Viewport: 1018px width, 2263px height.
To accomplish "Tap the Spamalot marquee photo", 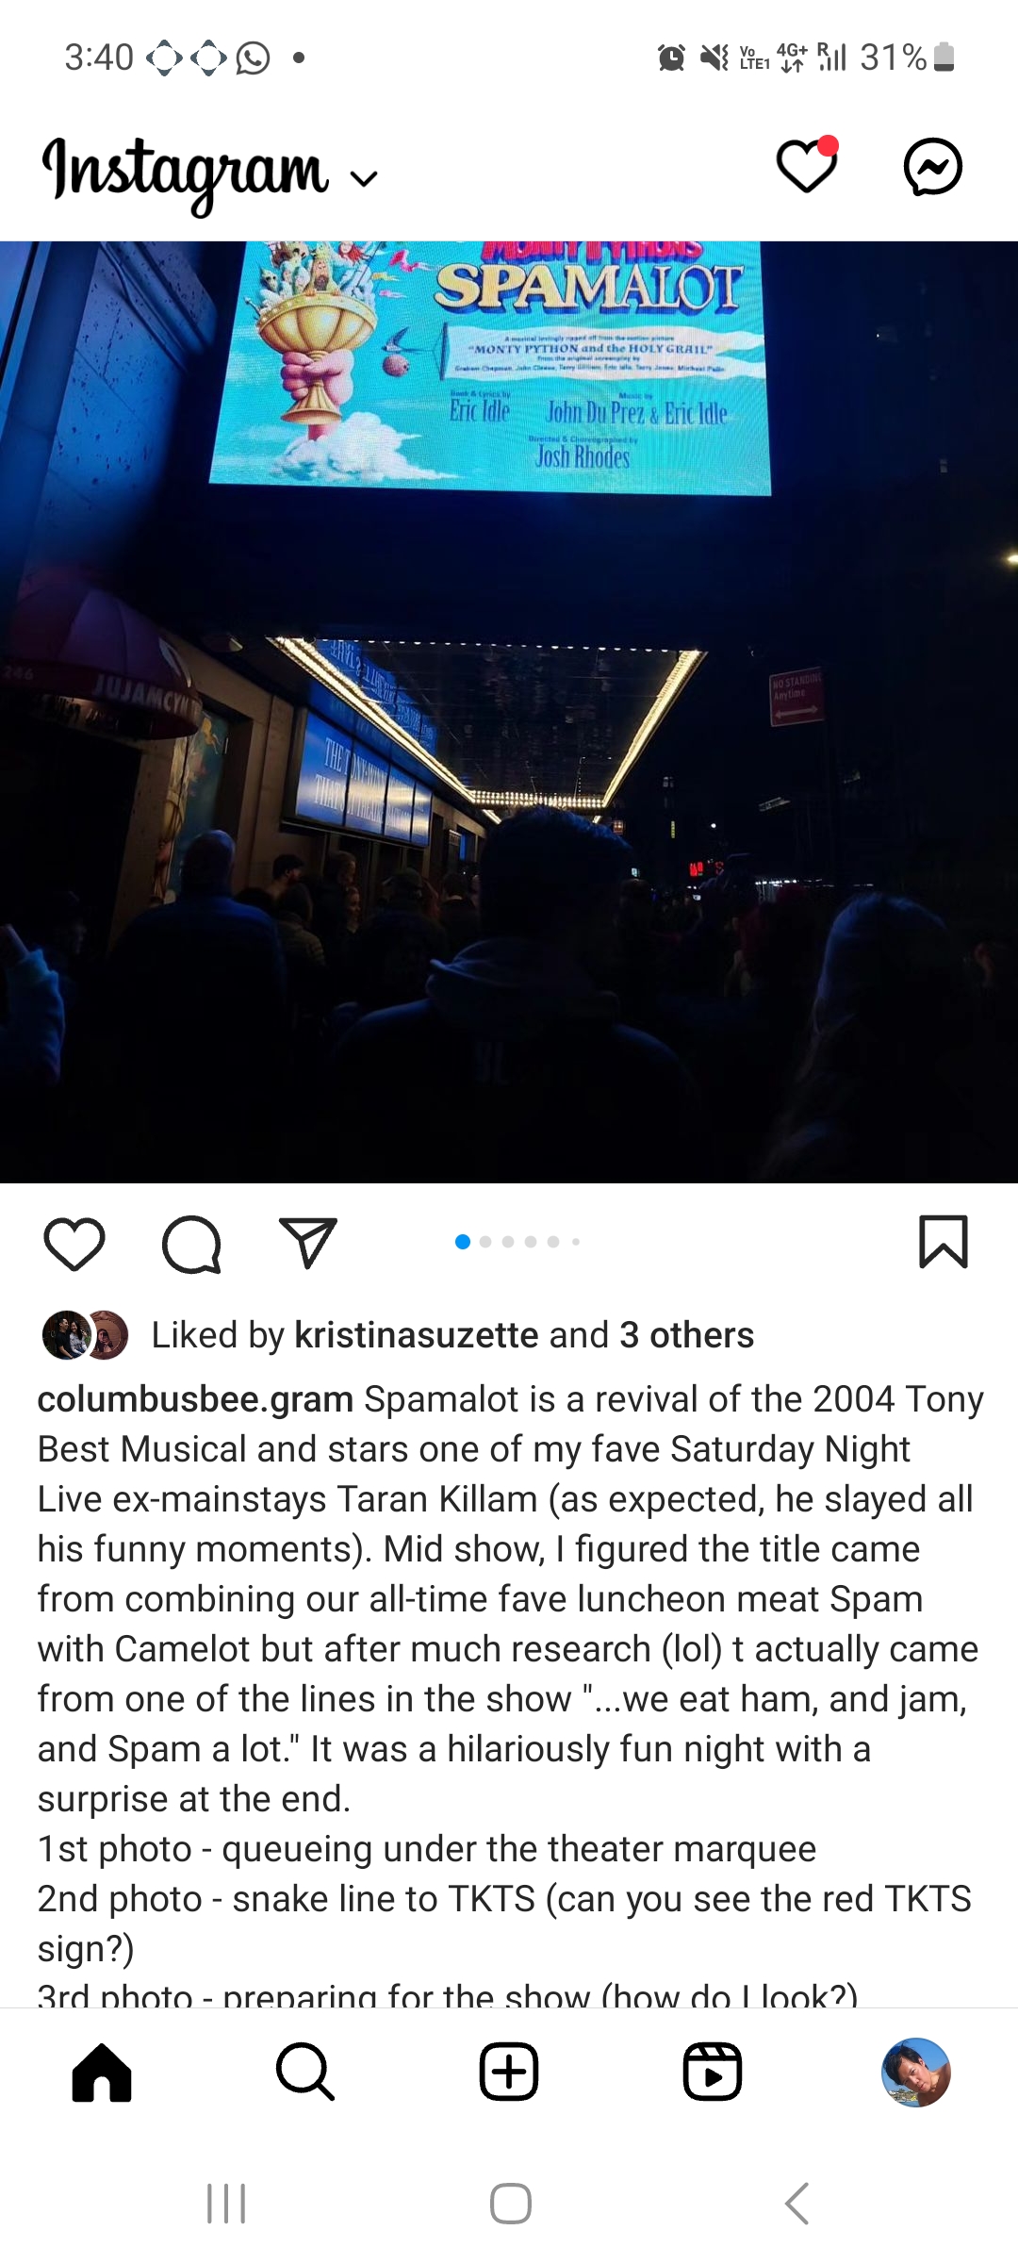I will click(x=509, y=712).
